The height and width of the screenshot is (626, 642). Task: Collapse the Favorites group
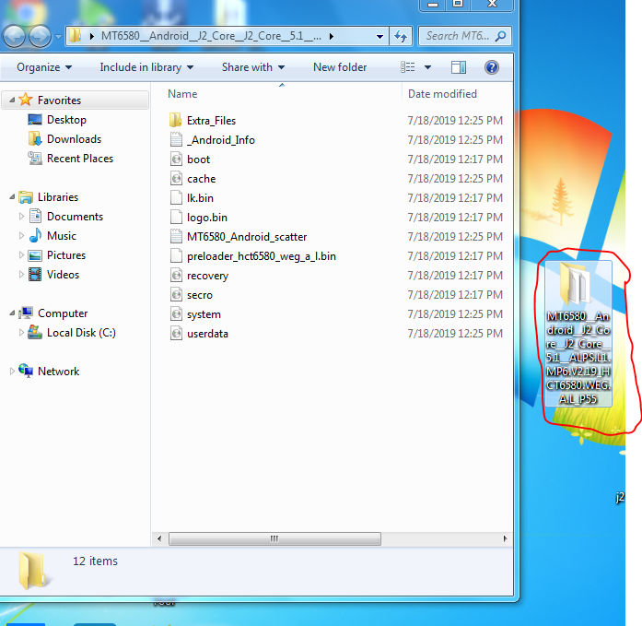point(12,100)
